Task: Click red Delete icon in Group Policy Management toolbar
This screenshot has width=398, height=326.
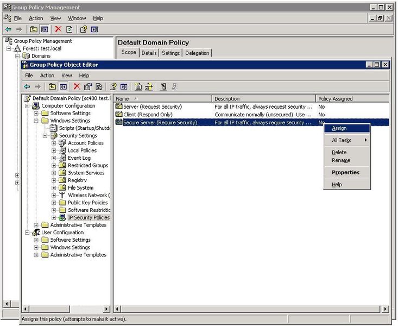Action: pos(58,29)
